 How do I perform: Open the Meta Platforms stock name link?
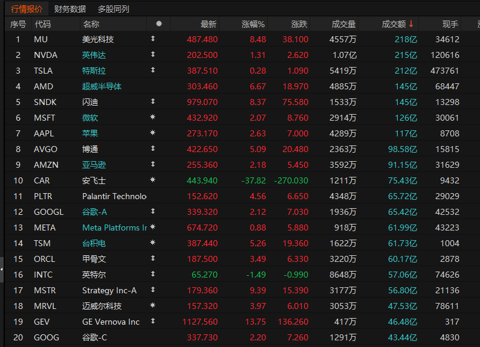point(114,228)
